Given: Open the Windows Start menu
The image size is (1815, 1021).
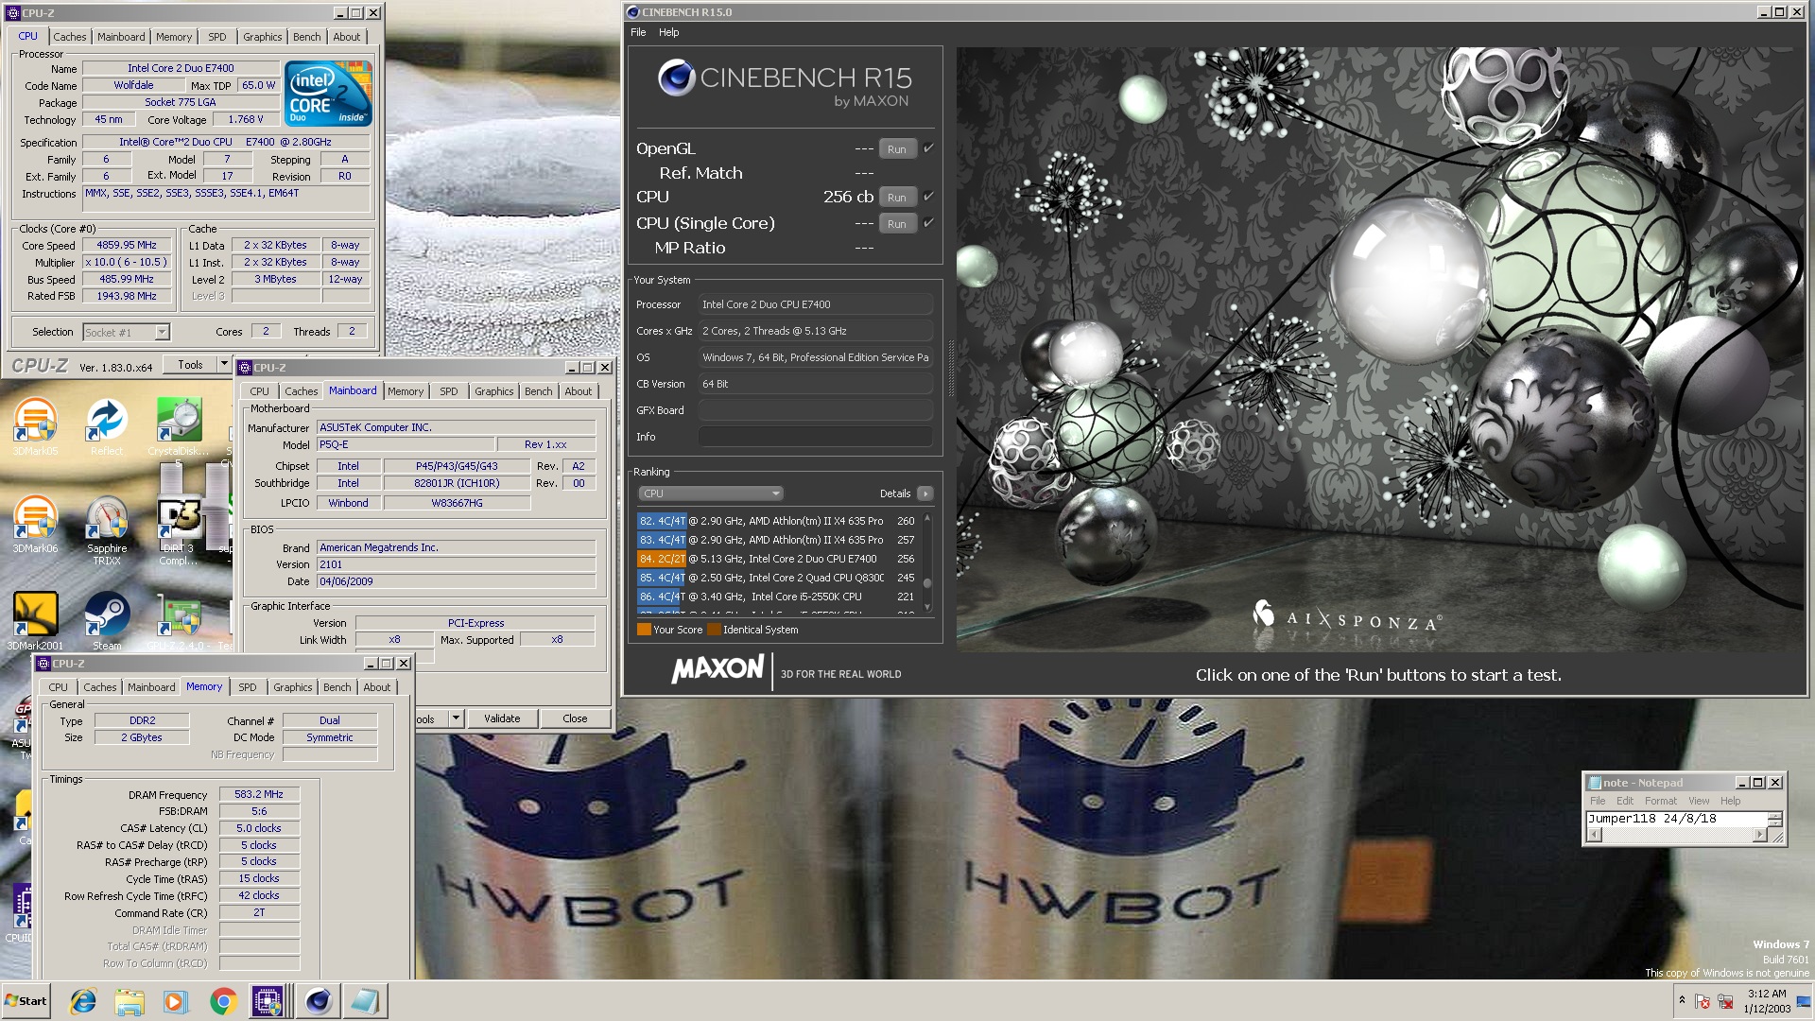Looking at the screenshot, I should pos(26,1001).
